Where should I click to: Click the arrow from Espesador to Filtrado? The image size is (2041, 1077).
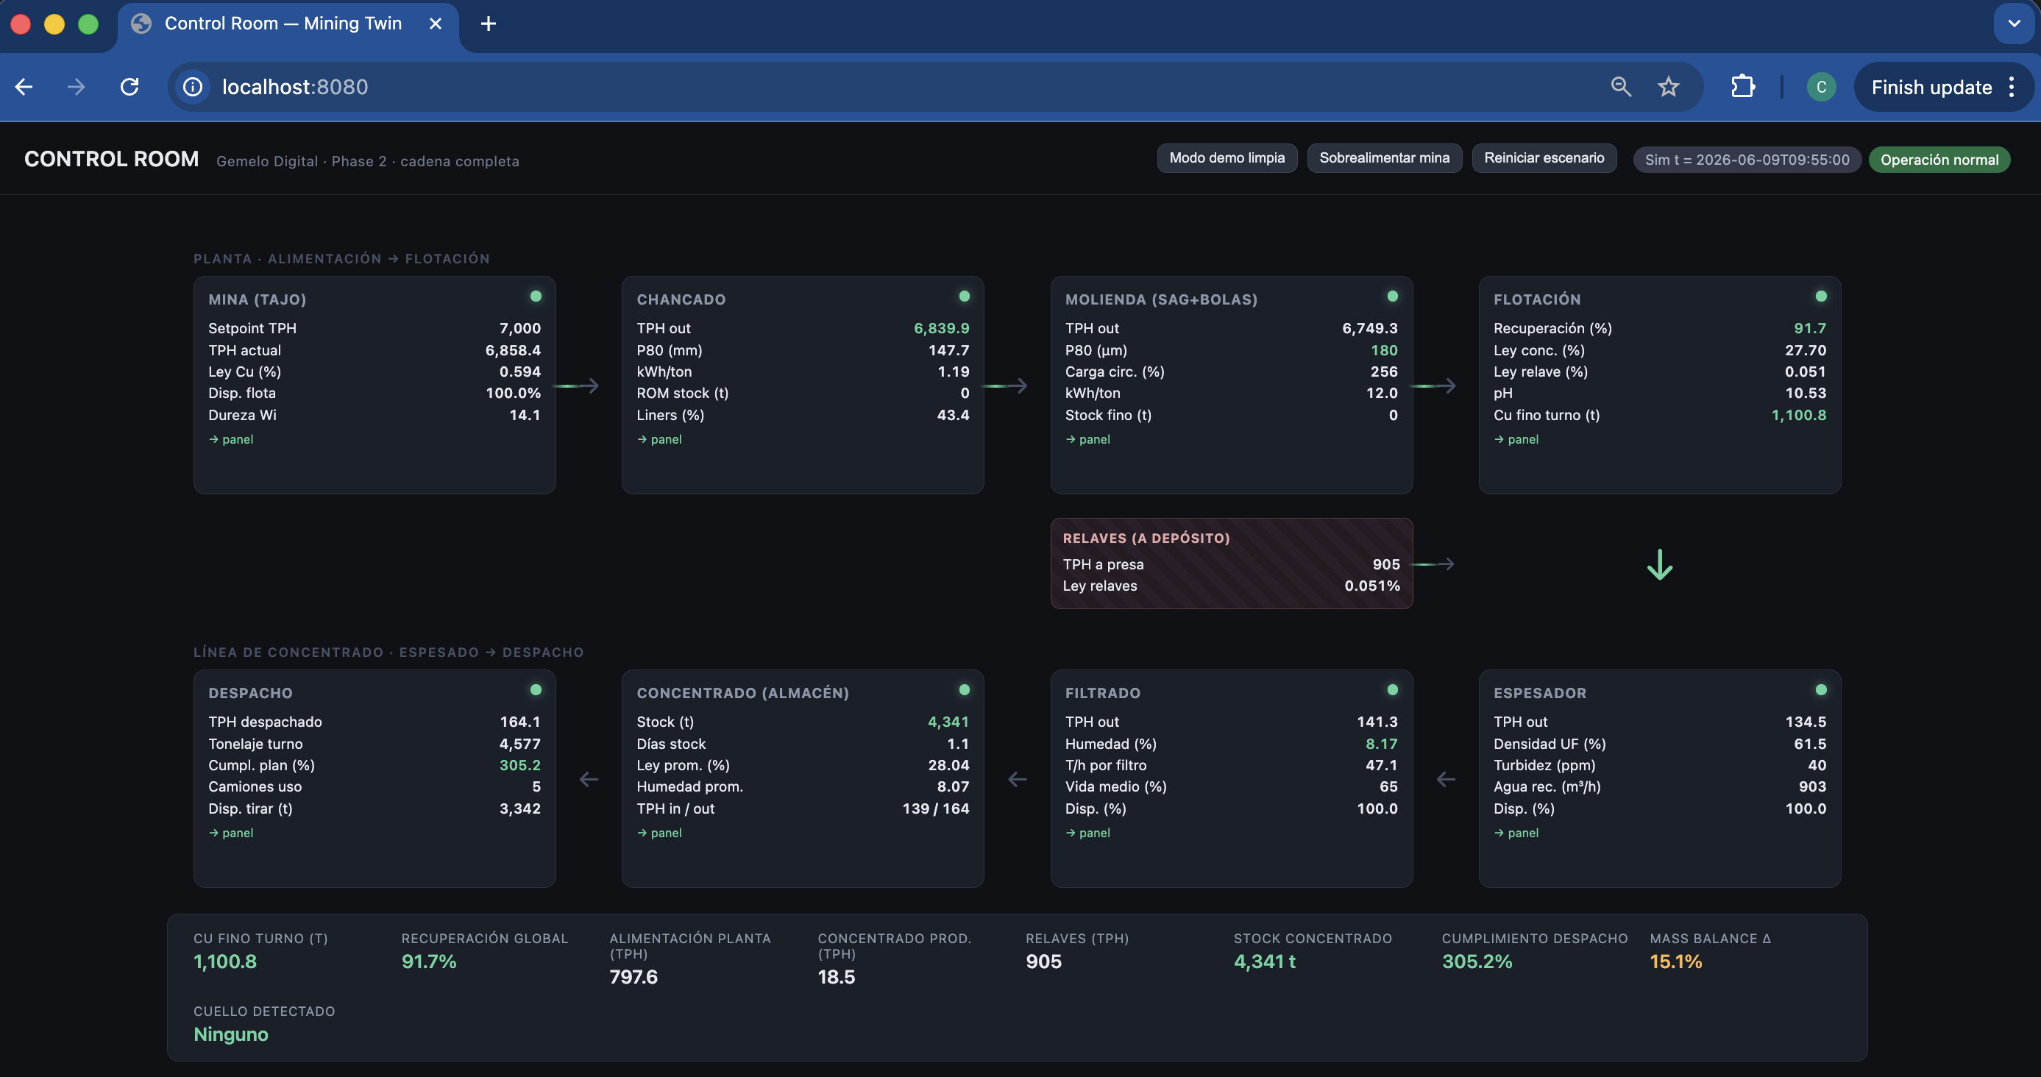(x=1446, y=779)
